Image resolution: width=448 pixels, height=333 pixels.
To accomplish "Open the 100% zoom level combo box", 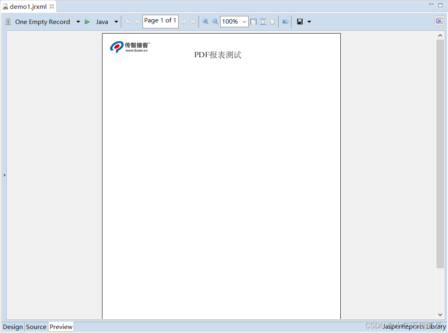I will 234,22.
